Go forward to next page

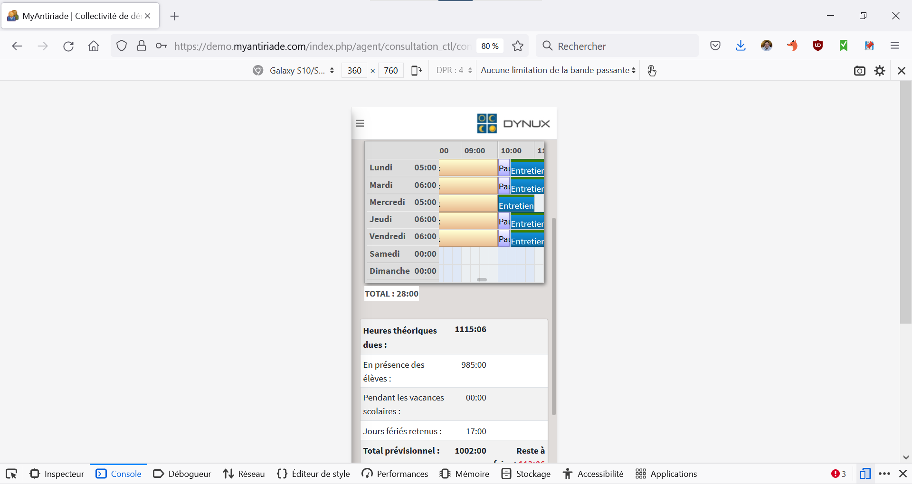(43, 46)
